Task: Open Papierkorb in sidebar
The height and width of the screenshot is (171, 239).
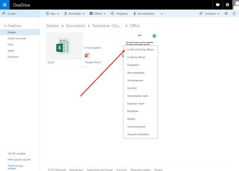Action: (x=13, y=57)
